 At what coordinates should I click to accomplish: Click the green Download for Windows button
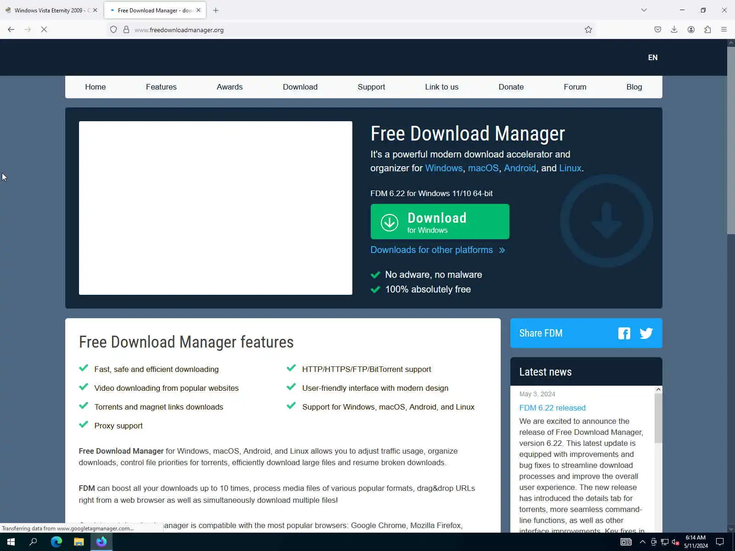click(x=440, y=222)
